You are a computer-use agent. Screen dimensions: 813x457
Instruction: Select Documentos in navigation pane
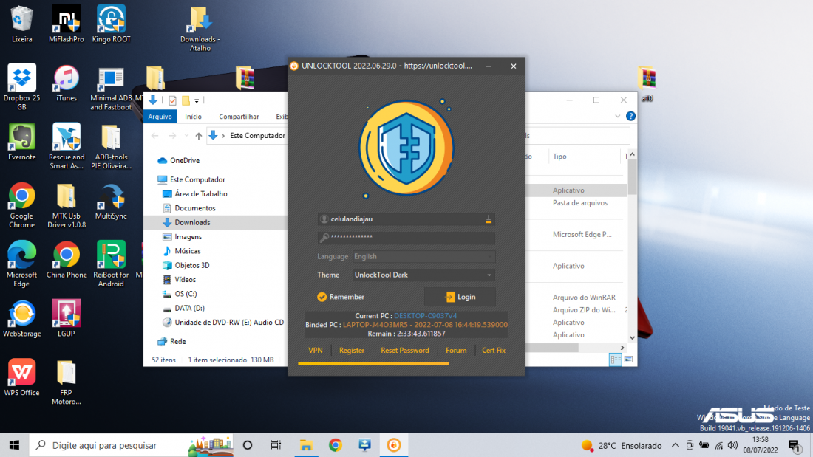195,208
